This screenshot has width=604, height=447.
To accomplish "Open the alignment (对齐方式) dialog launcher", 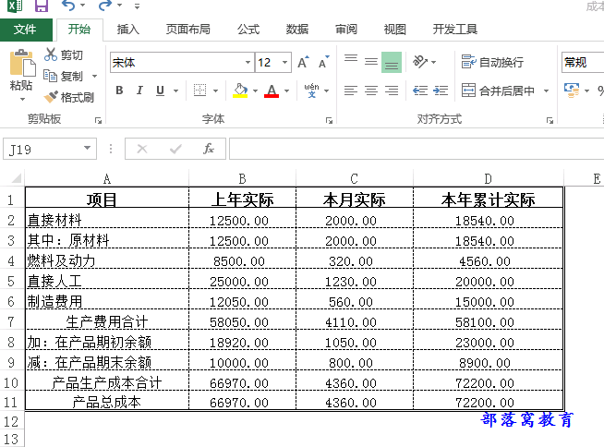I will (550, 121).
